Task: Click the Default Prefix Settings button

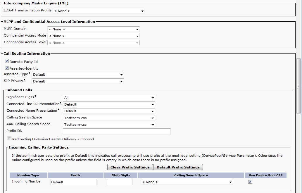Action: click(x=178, y=167)
